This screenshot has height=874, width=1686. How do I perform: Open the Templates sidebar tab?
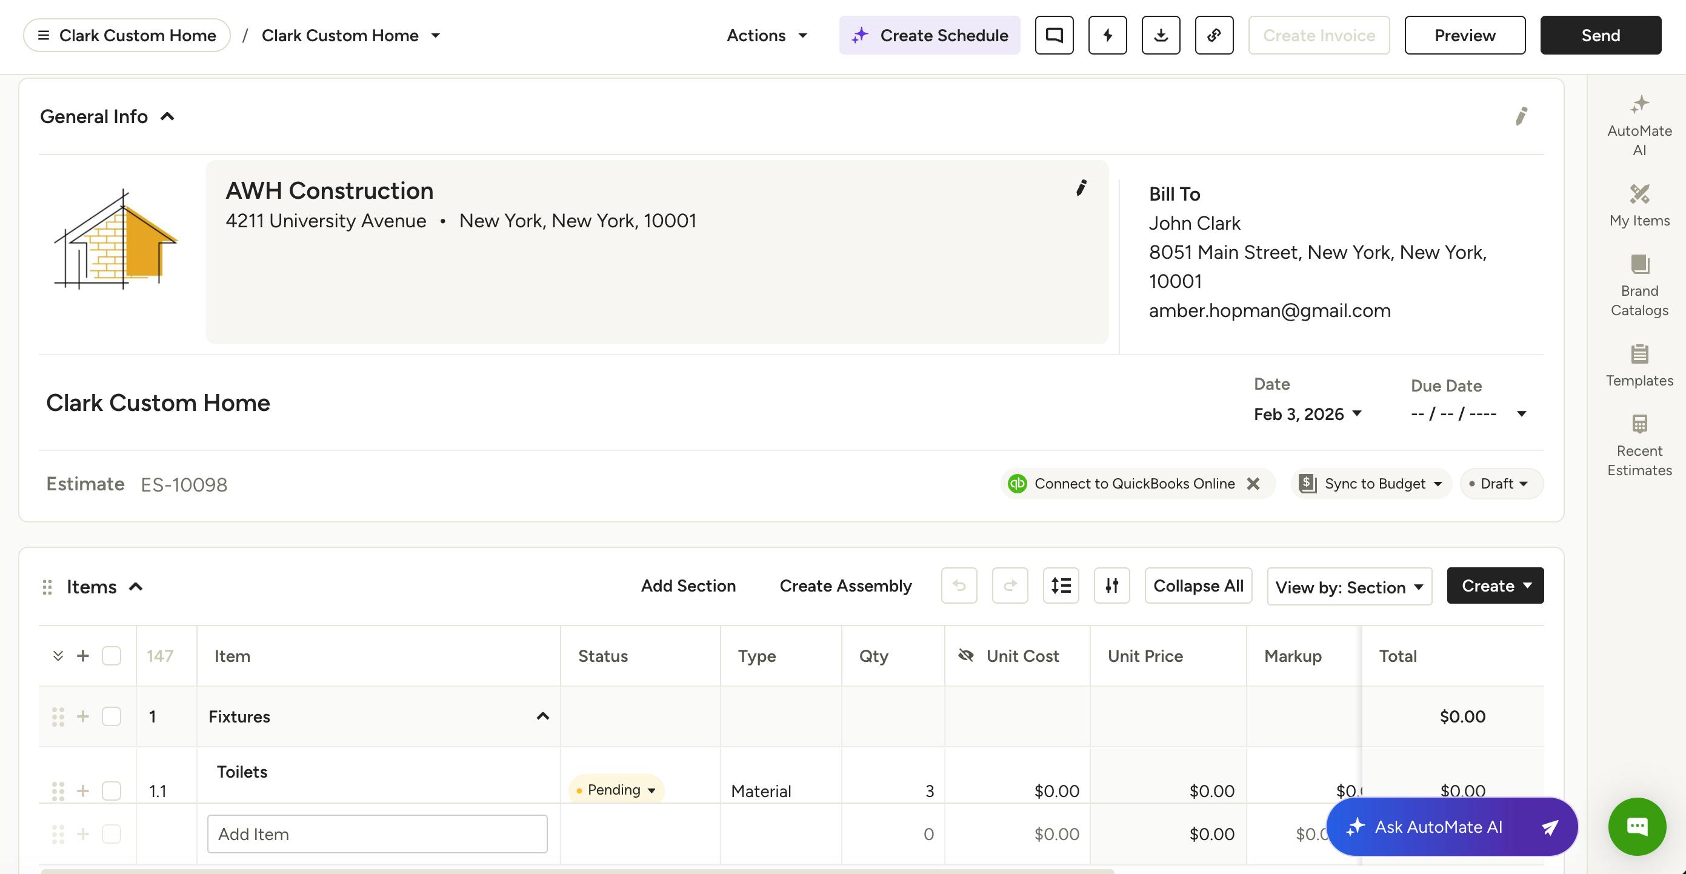(1639, 365)
